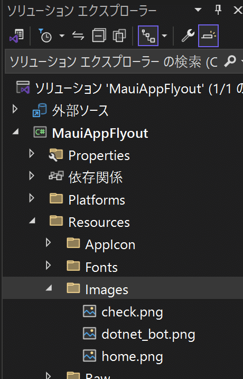Collapse the Resources folder
Viewport: 243px width, 379px height.
pyautogui.click(x=32, y=221)
